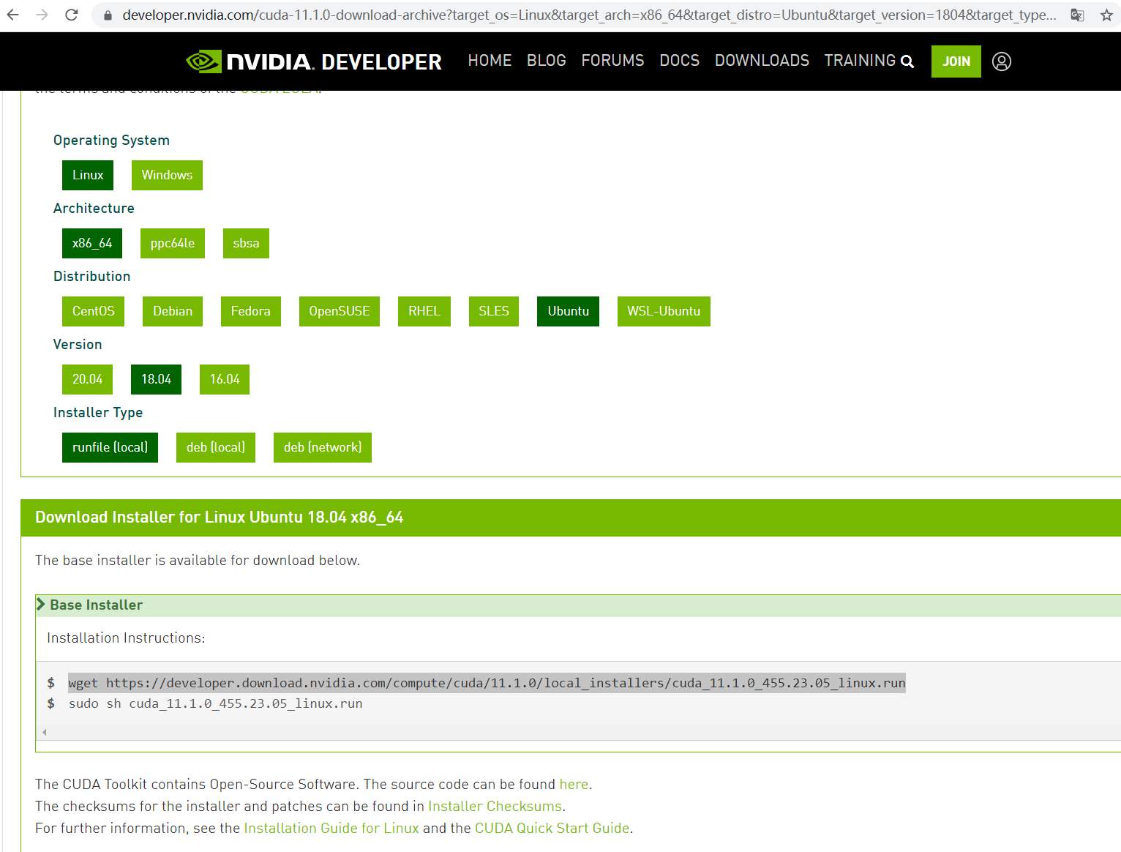This screenshot has height=852, width=1121.
Task: Select ppc64le architecture
Action: coord(173,243)
